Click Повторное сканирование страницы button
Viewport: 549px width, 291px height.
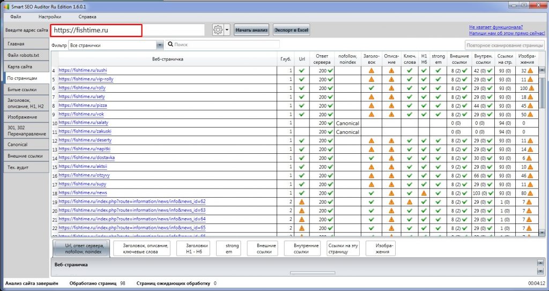[505, 45]
